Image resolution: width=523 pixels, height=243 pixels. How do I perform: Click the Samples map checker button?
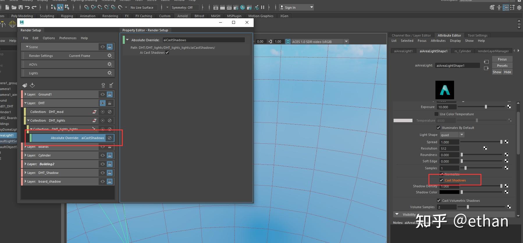506,168
